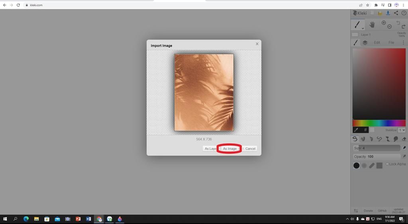Click the Zoom Out minus icon
Viewport: 408px width, 224px height.
coord(390,27)
